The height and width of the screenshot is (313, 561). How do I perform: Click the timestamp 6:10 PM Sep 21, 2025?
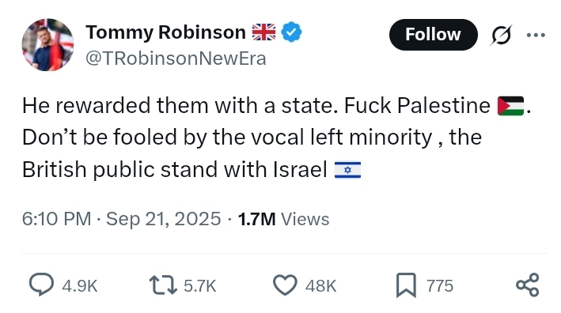(122, 219)
